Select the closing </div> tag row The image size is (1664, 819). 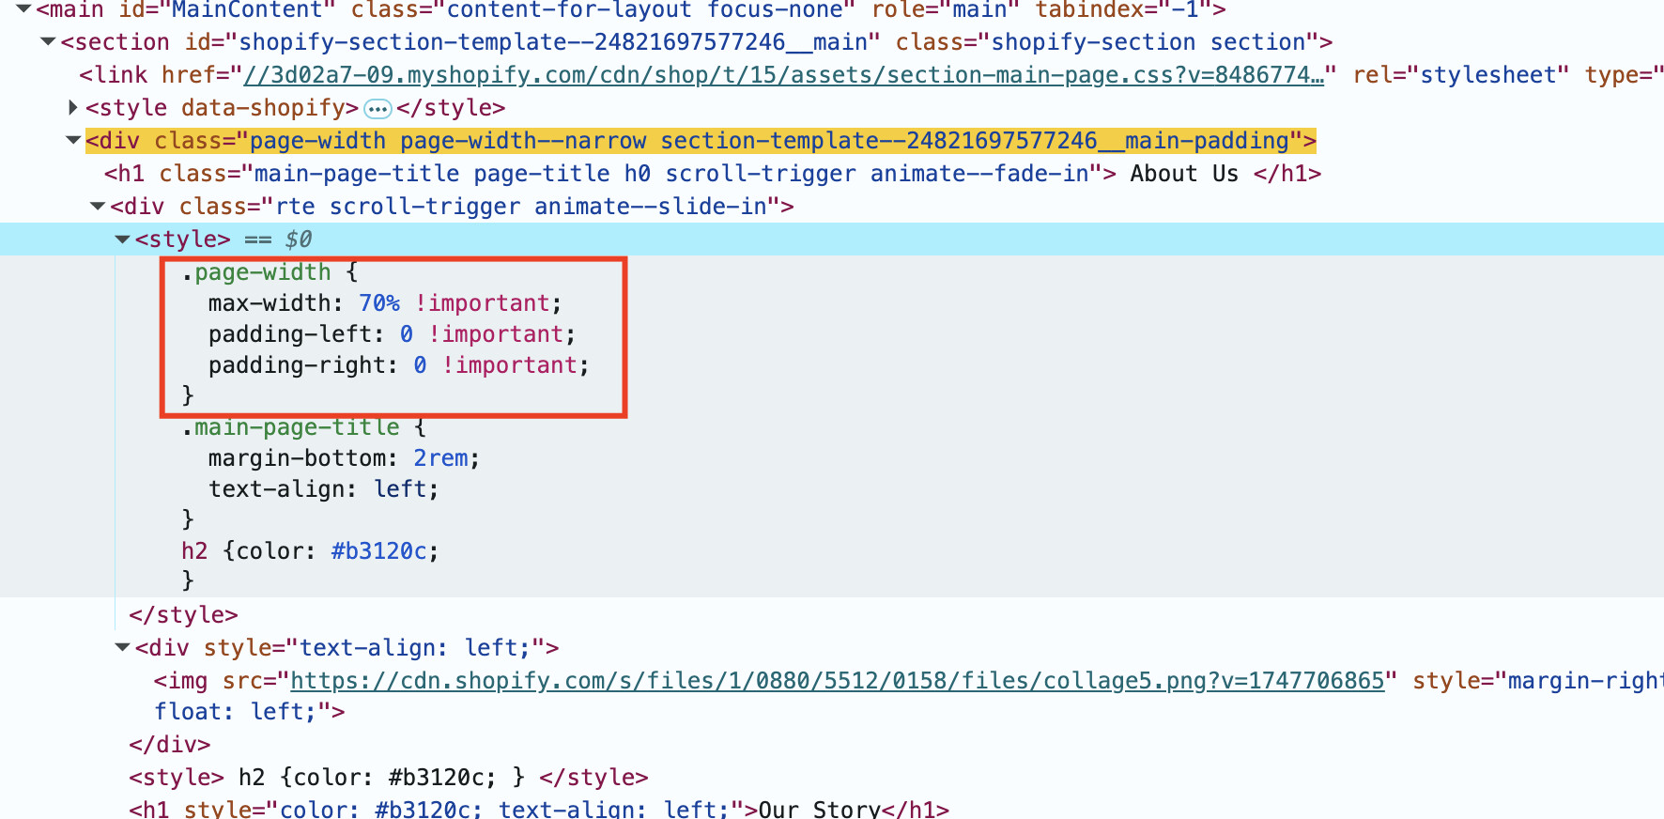(170, 745)
